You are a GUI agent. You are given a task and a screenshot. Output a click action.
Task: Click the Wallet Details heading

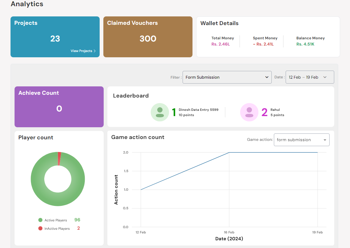click(219, 23)
